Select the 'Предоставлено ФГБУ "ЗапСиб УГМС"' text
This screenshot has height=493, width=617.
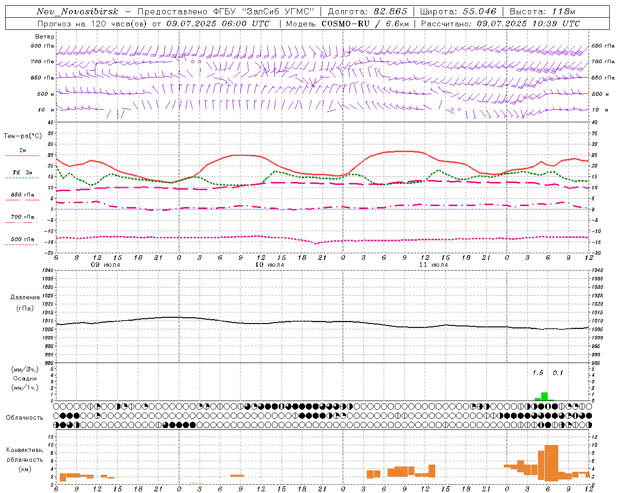[226, 12]
